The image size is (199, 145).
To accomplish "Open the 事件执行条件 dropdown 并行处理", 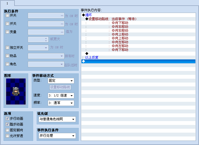I will pos(57,136).
